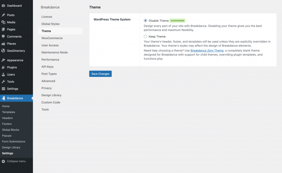The height and width of the screenshot is (173, 282).
Task: Go to Form Submissions submenu item
Action: click(x=13, y=142)
